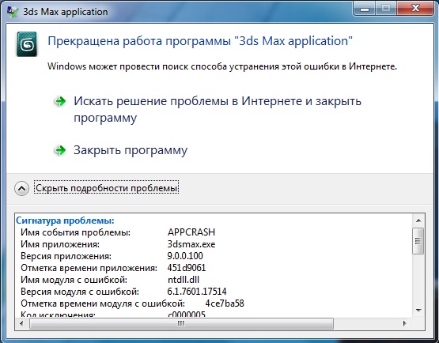The height and width of the screenshot is (343, 439).
Task: Click the disabled maximize window button
Action: [385, 9]
